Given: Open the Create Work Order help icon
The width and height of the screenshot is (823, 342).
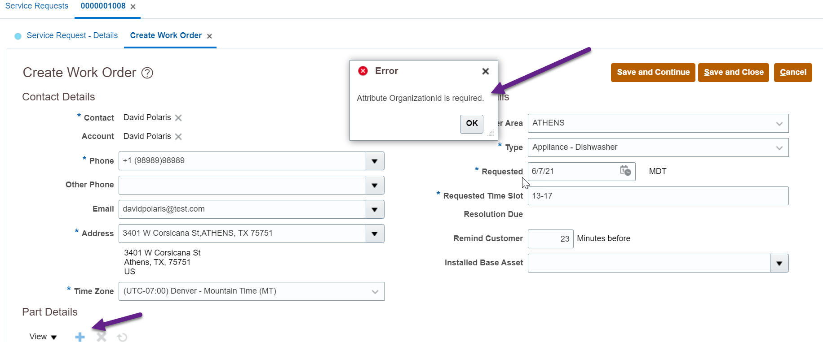Looking at the screenshot, I should coord(147,73).
